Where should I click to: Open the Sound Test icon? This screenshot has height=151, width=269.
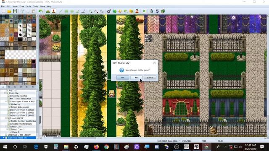[120, 11]
